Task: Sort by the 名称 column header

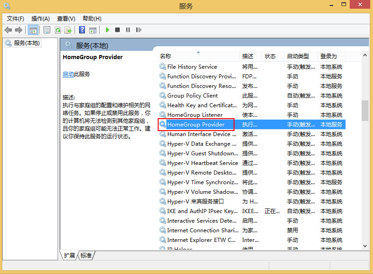Action: [198, 56]
